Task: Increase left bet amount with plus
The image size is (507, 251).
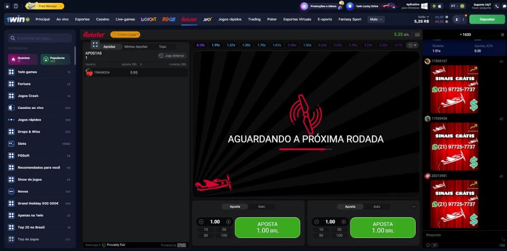Action: pyautogui.click(x=228, y=222)
